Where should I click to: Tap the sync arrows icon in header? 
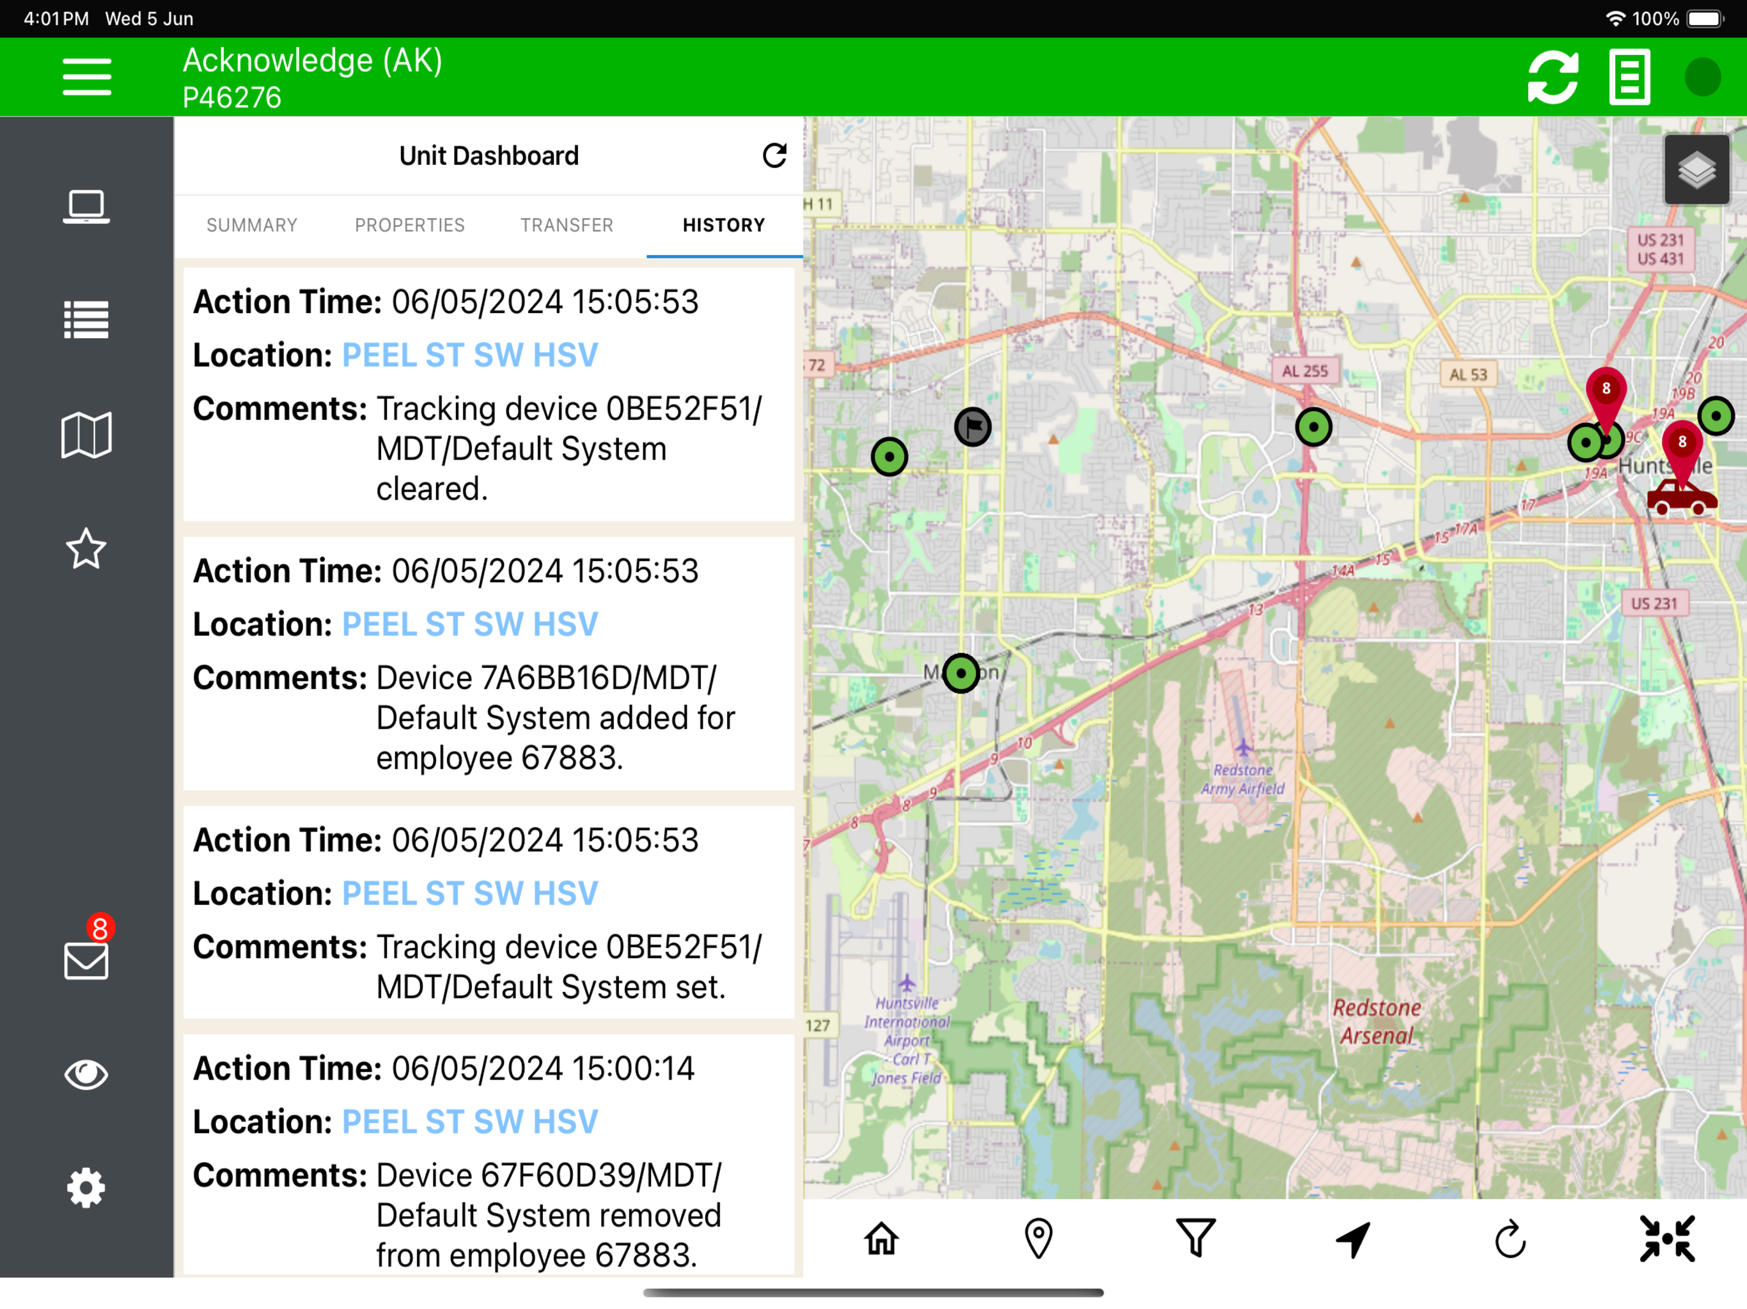[1552, 77]
